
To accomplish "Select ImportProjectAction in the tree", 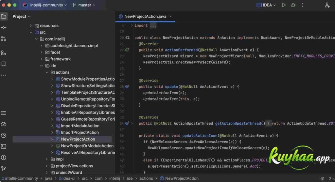I will click(80, 132).
